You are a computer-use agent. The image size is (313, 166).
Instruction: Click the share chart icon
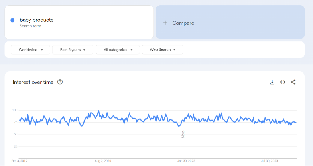(x=293, y=82)
